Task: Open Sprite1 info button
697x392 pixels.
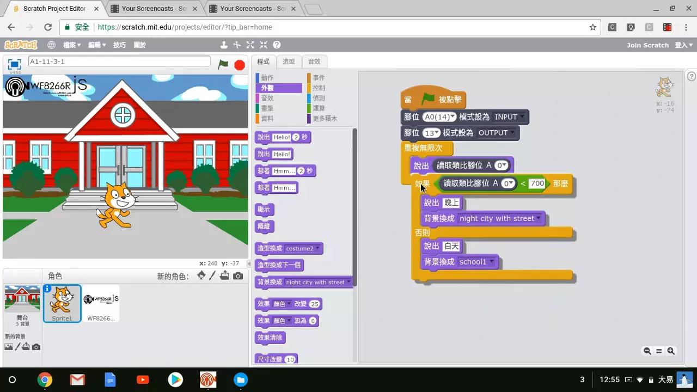Action: [x=48, y=289]
